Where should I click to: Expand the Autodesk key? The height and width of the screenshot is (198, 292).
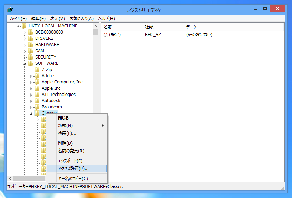(x=31, y=101)
